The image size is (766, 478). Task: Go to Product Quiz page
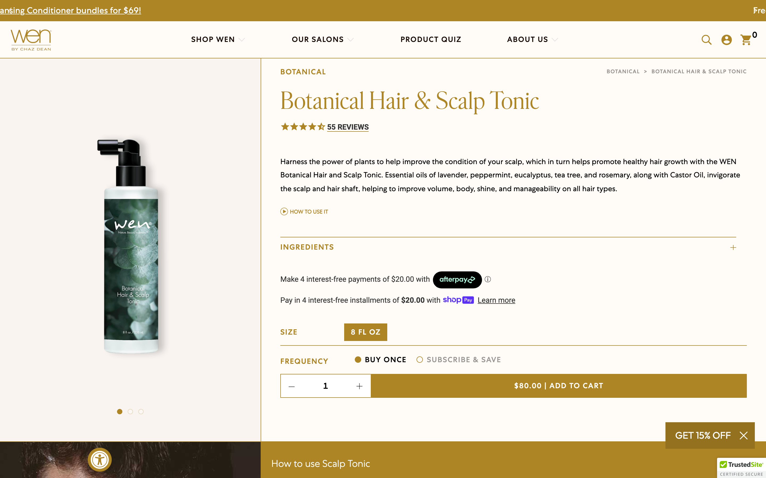[x=431, y=40]
